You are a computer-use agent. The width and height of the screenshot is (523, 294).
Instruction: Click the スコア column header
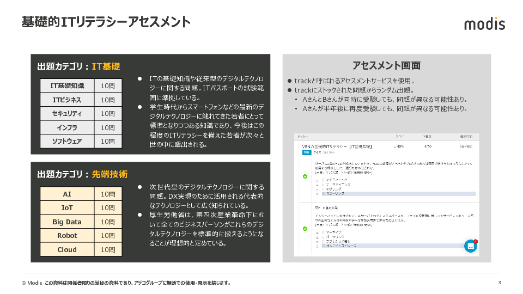click(399, 137)
